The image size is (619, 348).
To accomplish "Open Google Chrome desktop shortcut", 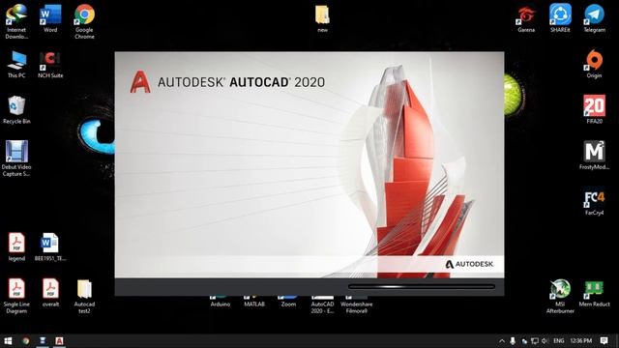I will point(84,21).
